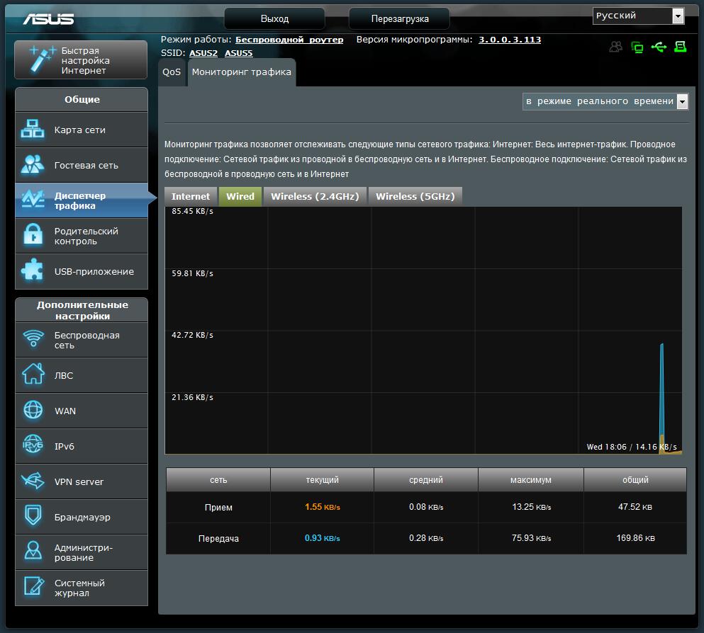Open the VPN server arrows icon
704x633 pixels.
(x=33, y=481)
